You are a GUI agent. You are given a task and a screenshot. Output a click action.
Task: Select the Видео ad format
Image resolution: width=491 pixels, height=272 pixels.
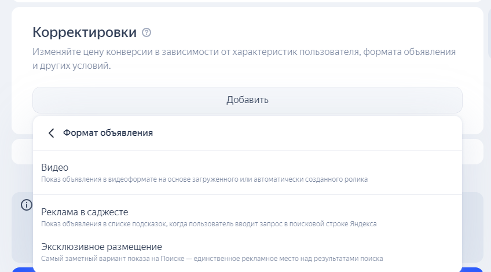pyautogui.click(x=247, y=173)
